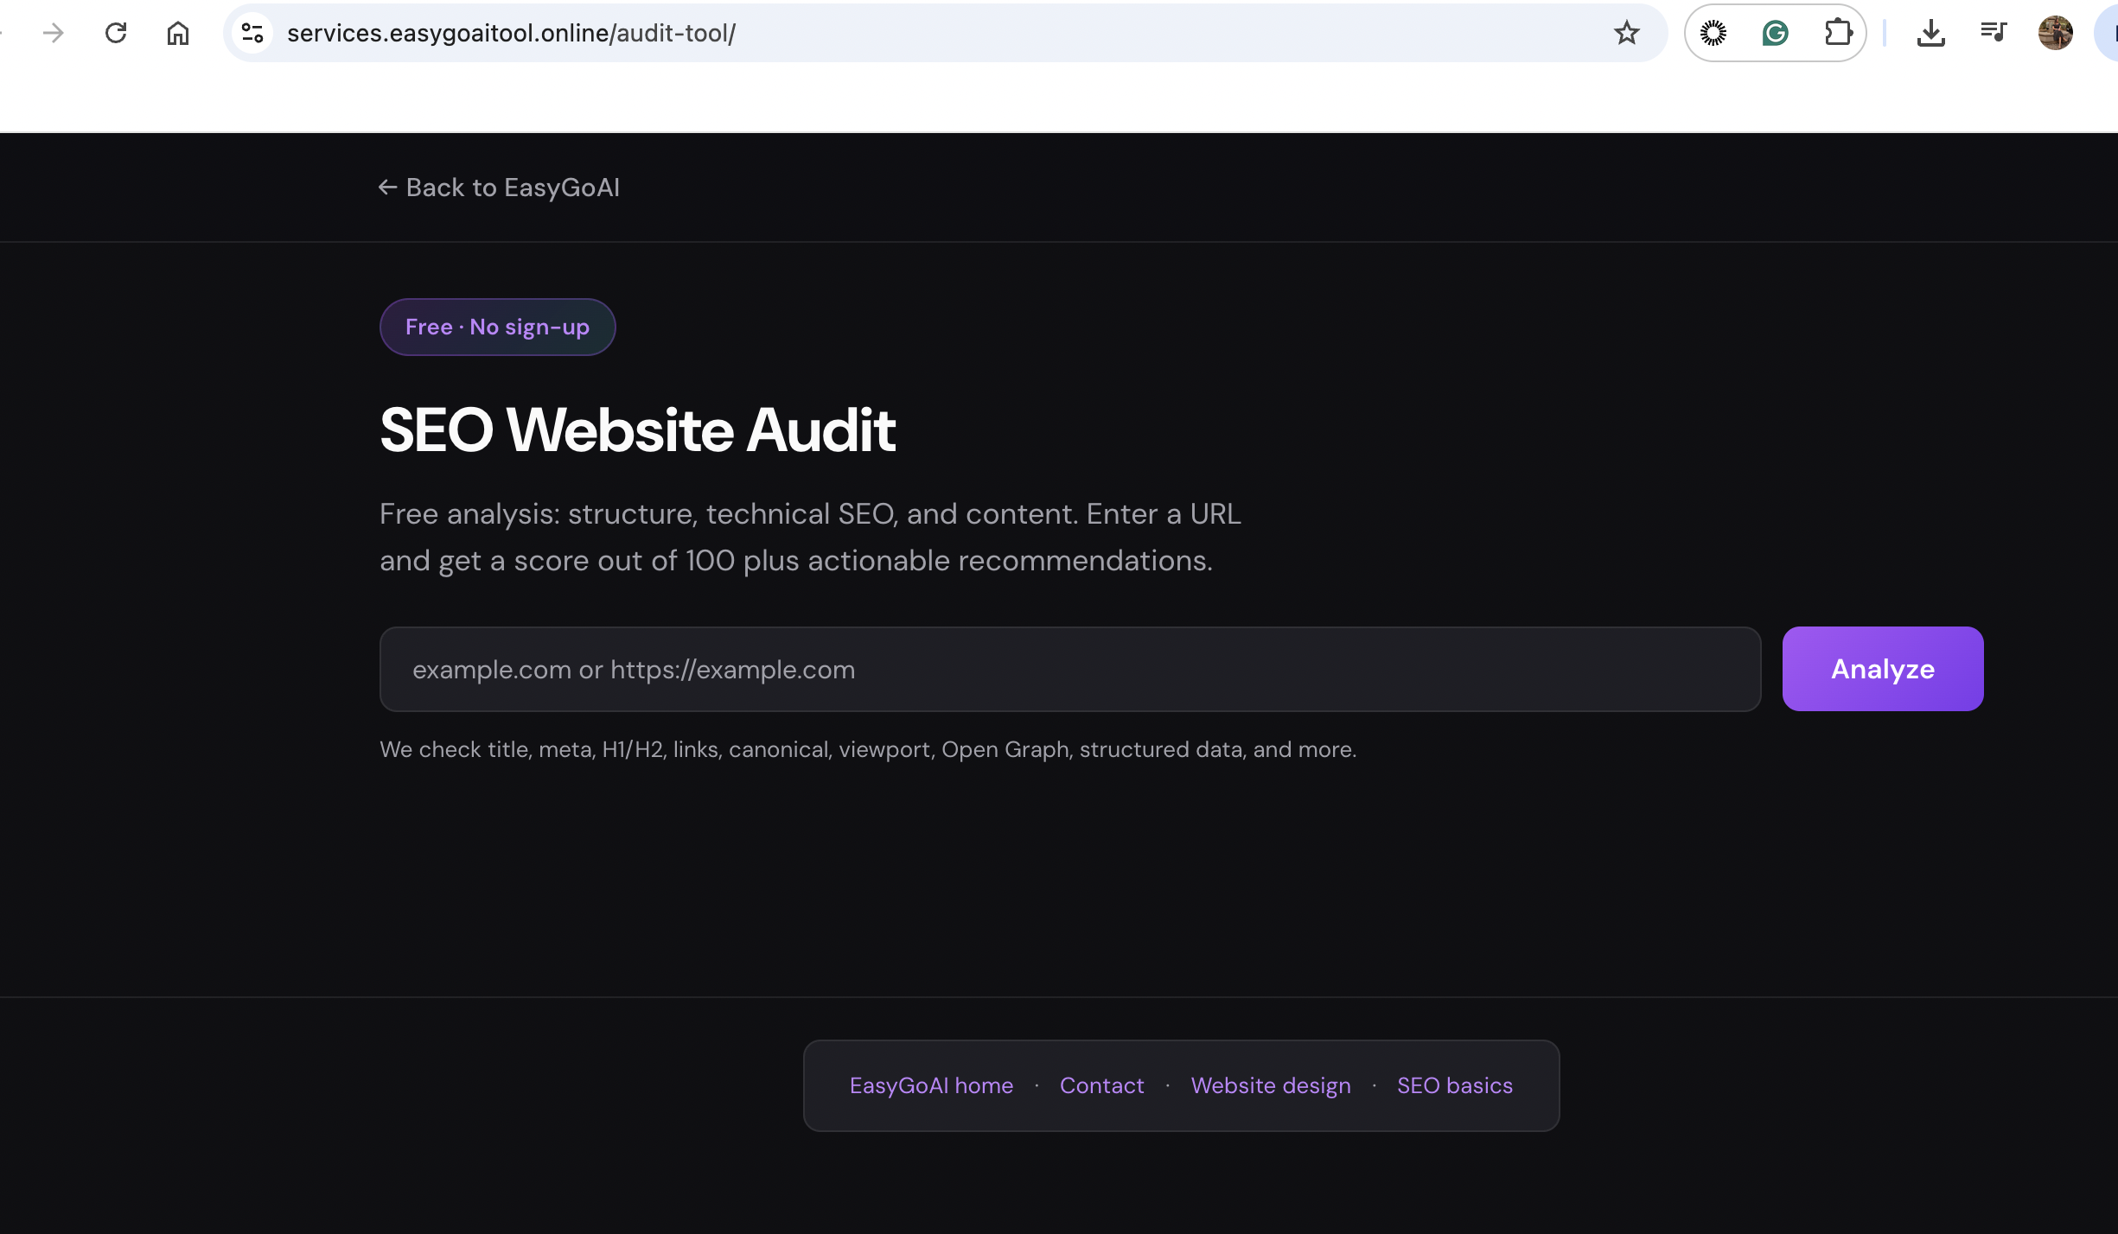
Task: Open the SEO basics page
Action: click(1455, 1085)
